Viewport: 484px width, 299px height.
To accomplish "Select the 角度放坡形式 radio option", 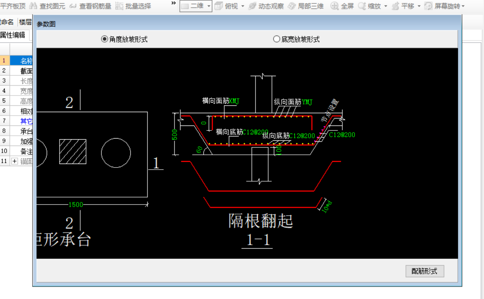I will click(x=124, y=39).
